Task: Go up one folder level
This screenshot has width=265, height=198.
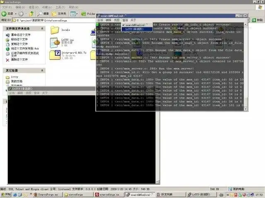Action: coord(31,14)
